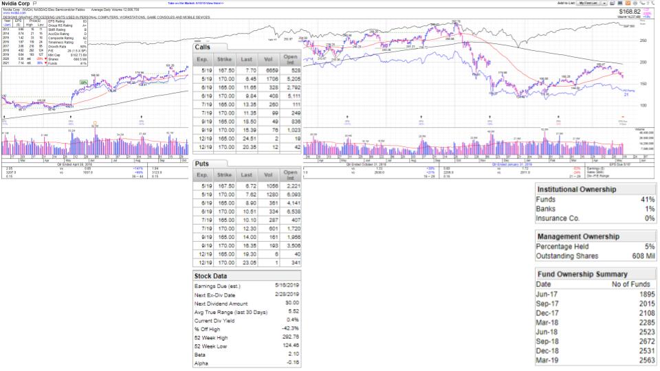This screenshot has height=371, width=660.
Task: Select the Mkt Cap row
Action: pyautogui.click(x=67, y=55)
